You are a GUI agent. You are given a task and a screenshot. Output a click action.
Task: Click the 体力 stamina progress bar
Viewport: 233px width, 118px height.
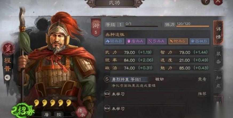click(x=193, y=26)
